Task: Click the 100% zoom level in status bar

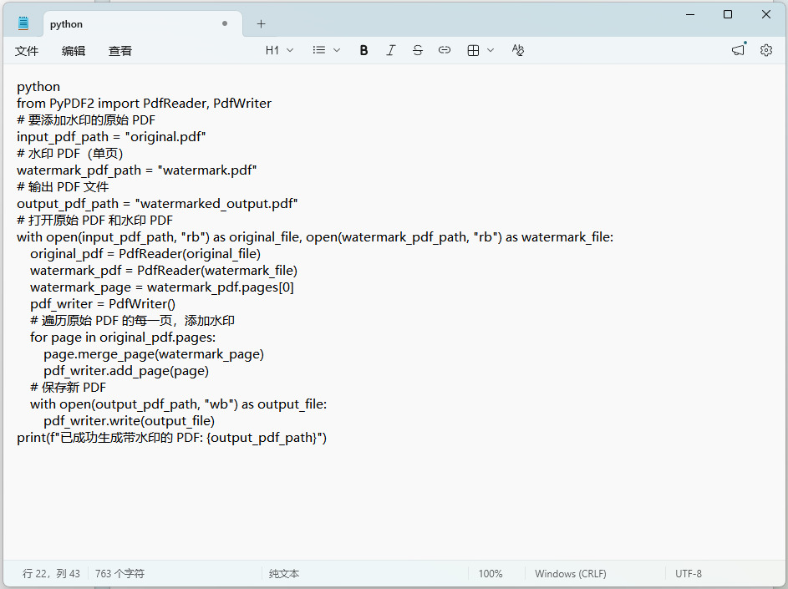Action: (491, 574)
